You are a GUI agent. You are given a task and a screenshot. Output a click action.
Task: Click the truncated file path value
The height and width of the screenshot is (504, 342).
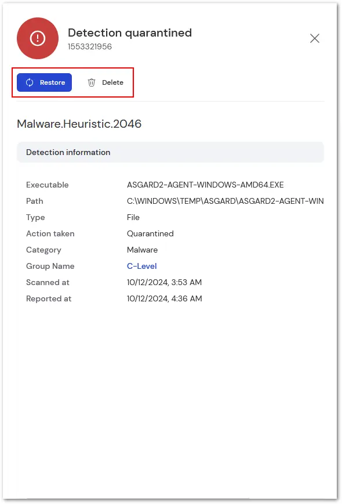[225, 201]
